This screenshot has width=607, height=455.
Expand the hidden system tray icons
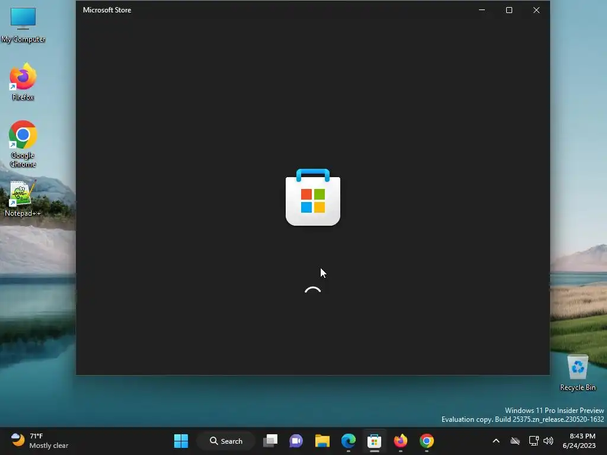pyautogui.click(x=496, y=441)
